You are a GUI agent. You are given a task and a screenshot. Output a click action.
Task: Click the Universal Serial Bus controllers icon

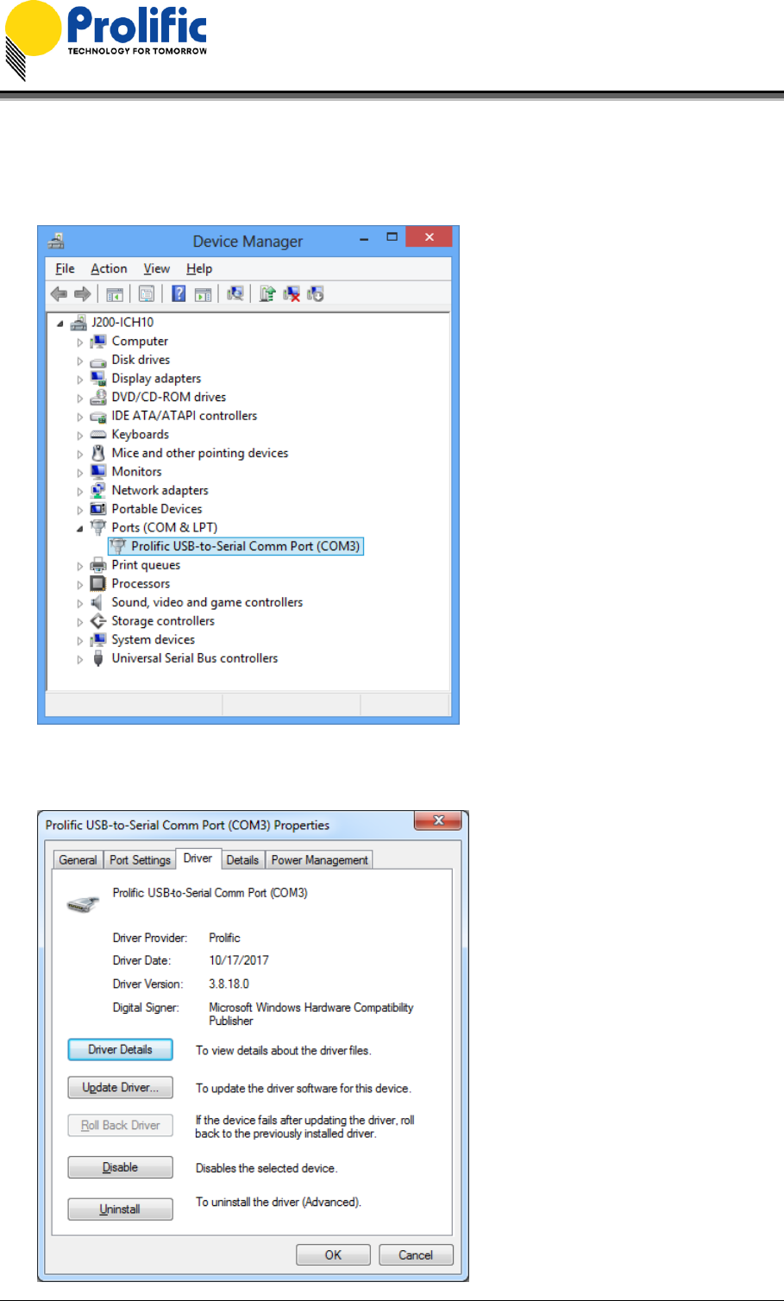click(x=98, y=658)
